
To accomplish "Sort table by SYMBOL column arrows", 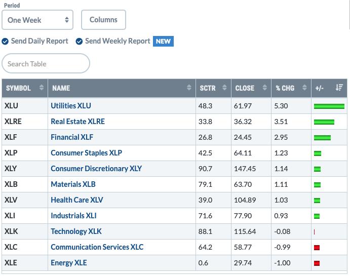I will pos(41,88).
